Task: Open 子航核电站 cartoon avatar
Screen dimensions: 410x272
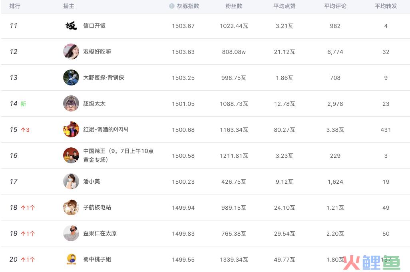Action: tap(71, 207)
